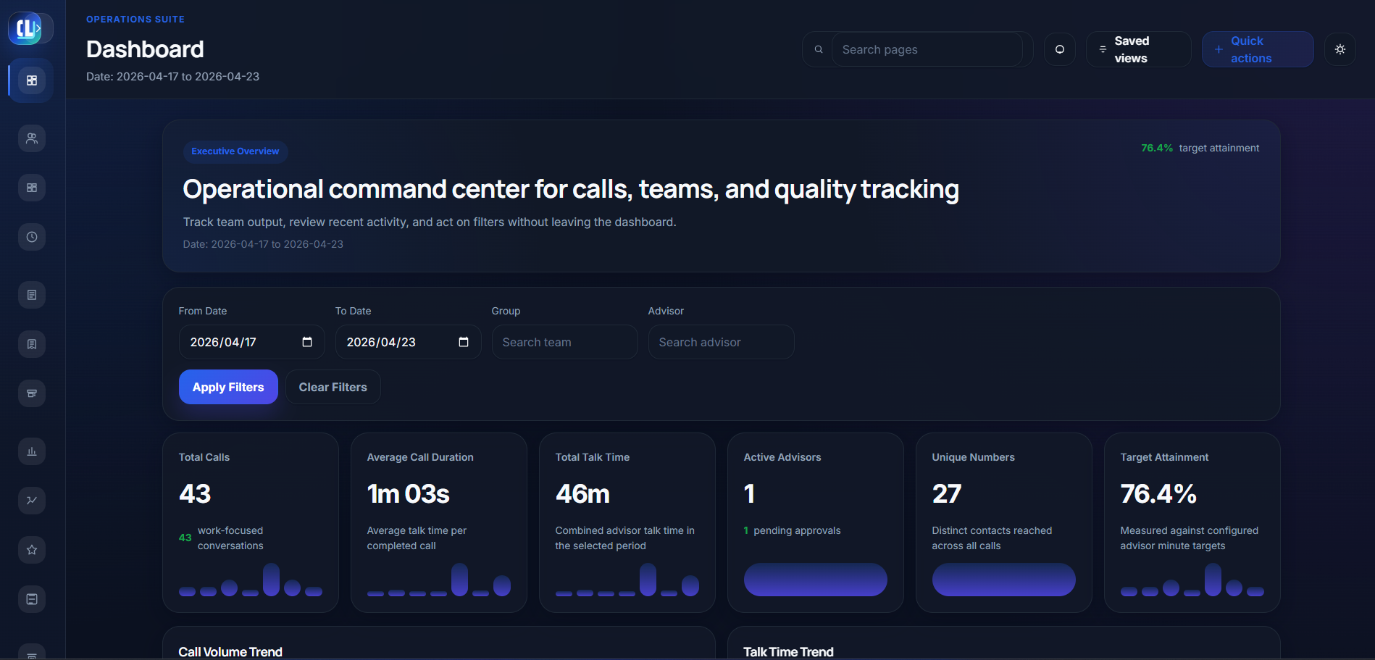
Task: Open the bar chart icon in sidebar
Action: pos(32,451)
